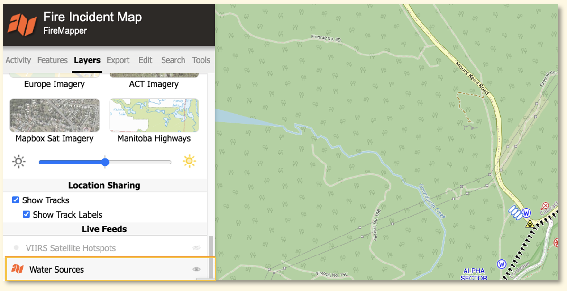Viewport: 567px width, 291px height.
Task: Uncheck the Show Track Labels checkbox
Action: click(x=26, y=214)
